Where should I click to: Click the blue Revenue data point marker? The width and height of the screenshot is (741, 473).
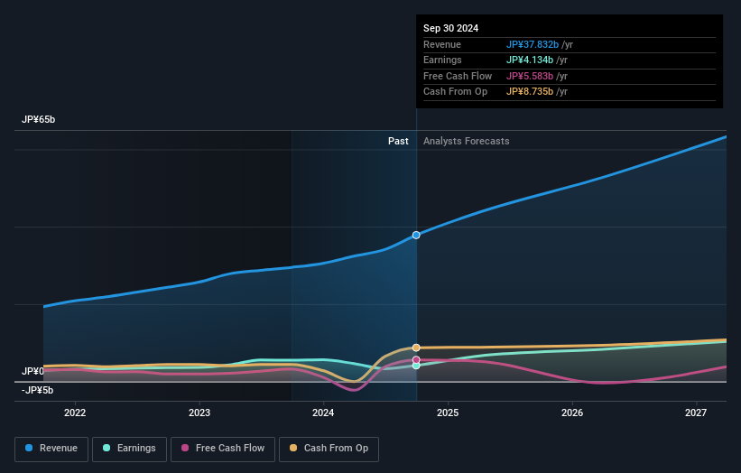[x=416, y=235]
